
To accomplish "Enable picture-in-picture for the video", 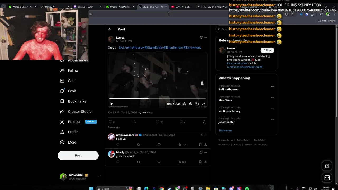I will click(x=197, y=104).
